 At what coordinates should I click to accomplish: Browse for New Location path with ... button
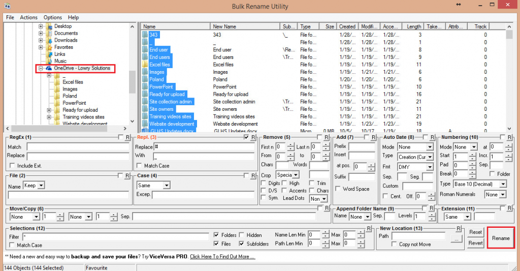(x=457, y=238)
